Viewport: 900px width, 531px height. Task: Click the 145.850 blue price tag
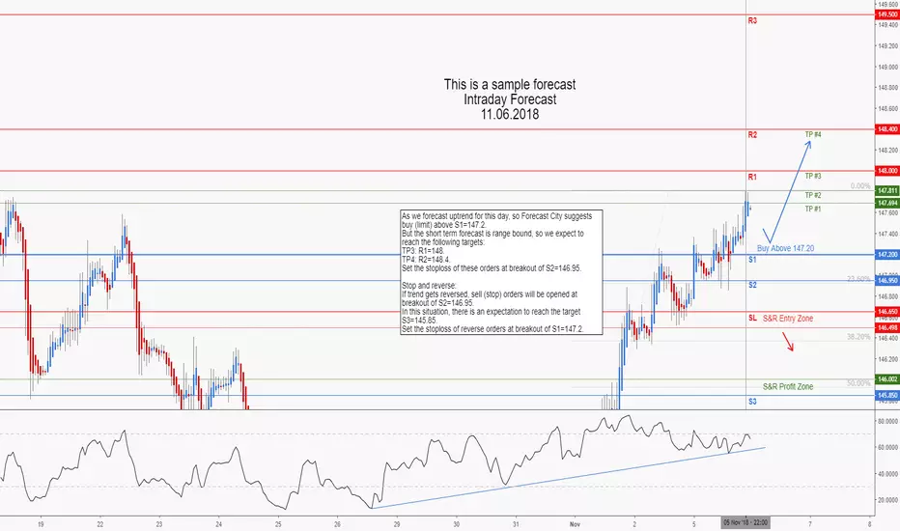887,396
